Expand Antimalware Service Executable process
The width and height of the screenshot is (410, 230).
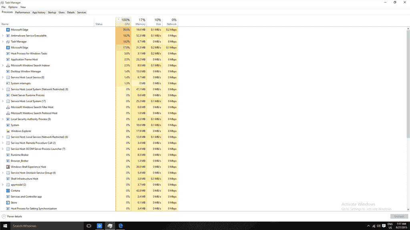(3, 36)
